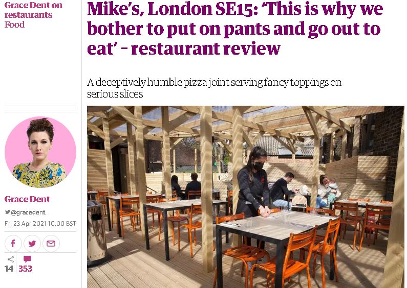The image size is (407, 288).
Task: Open the Food section link
Action: (14, 25)
